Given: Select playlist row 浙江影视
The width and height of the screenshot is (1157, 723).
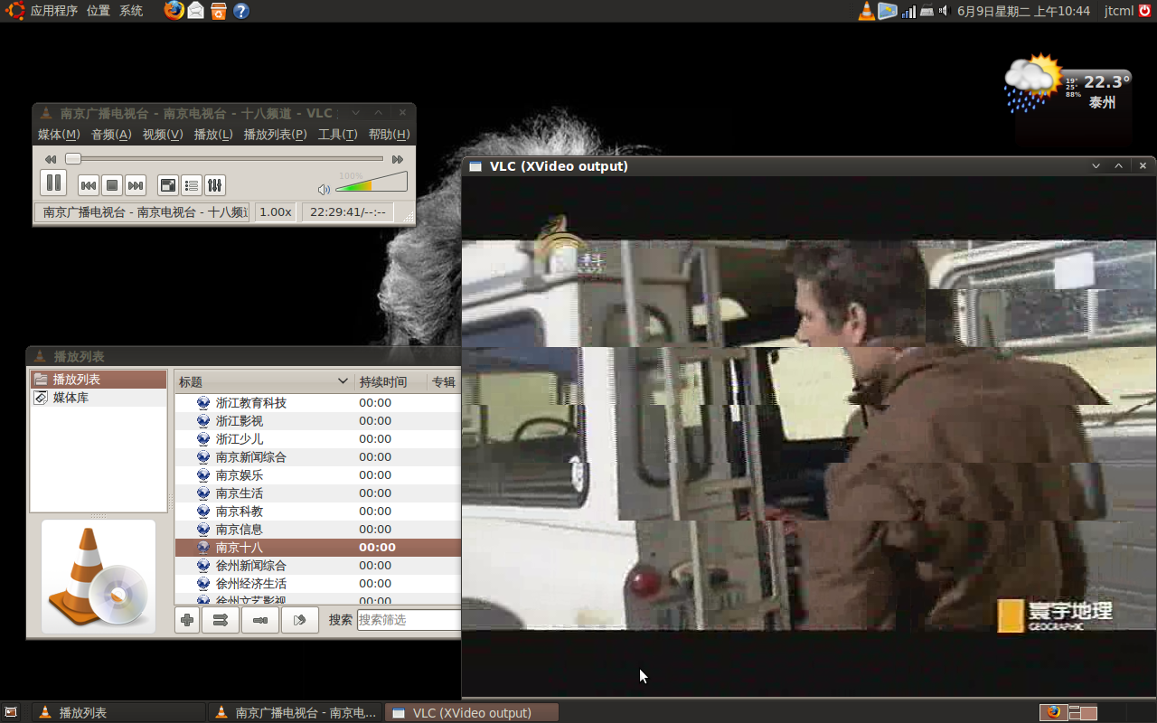Looking at the screenshot, I should [x=317, y=421].
